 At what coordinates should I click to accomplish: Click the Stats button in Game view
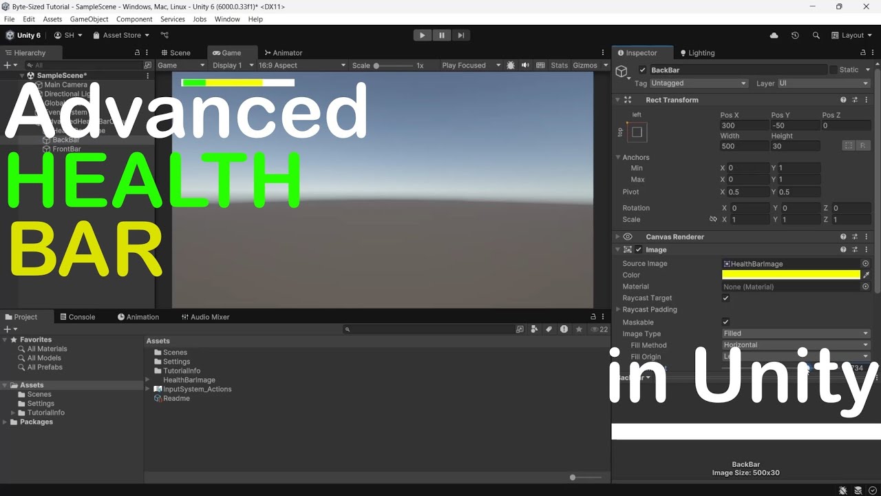click(x=560, y=65)
